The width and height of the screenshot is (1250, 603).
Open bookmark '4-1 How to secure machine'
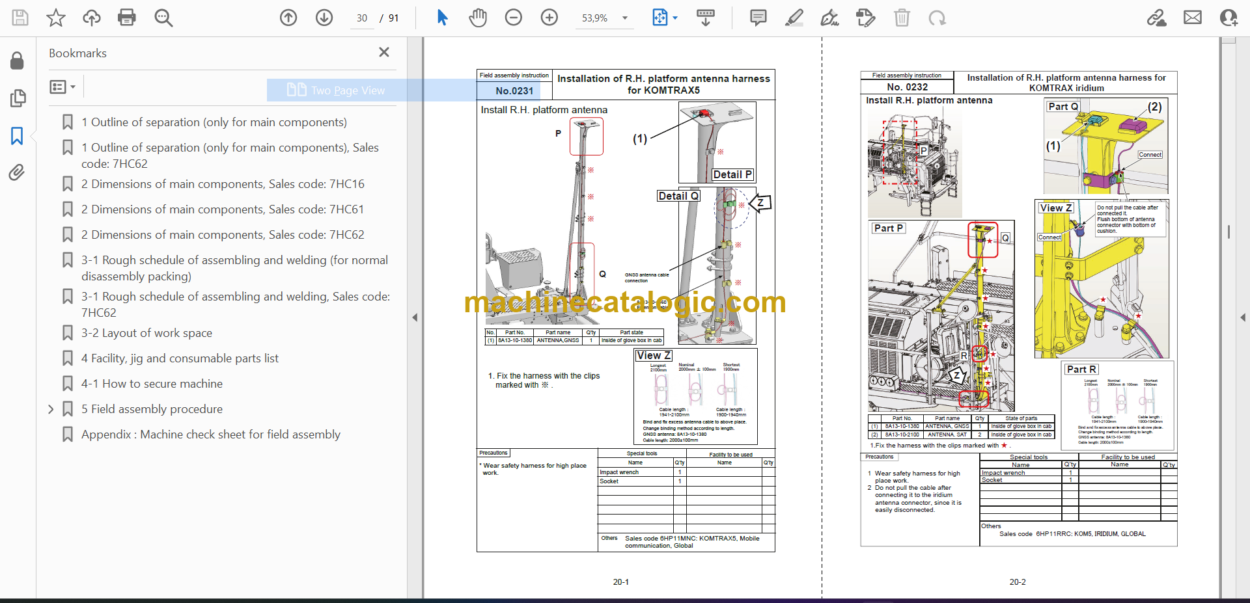(x=152, y=384)
